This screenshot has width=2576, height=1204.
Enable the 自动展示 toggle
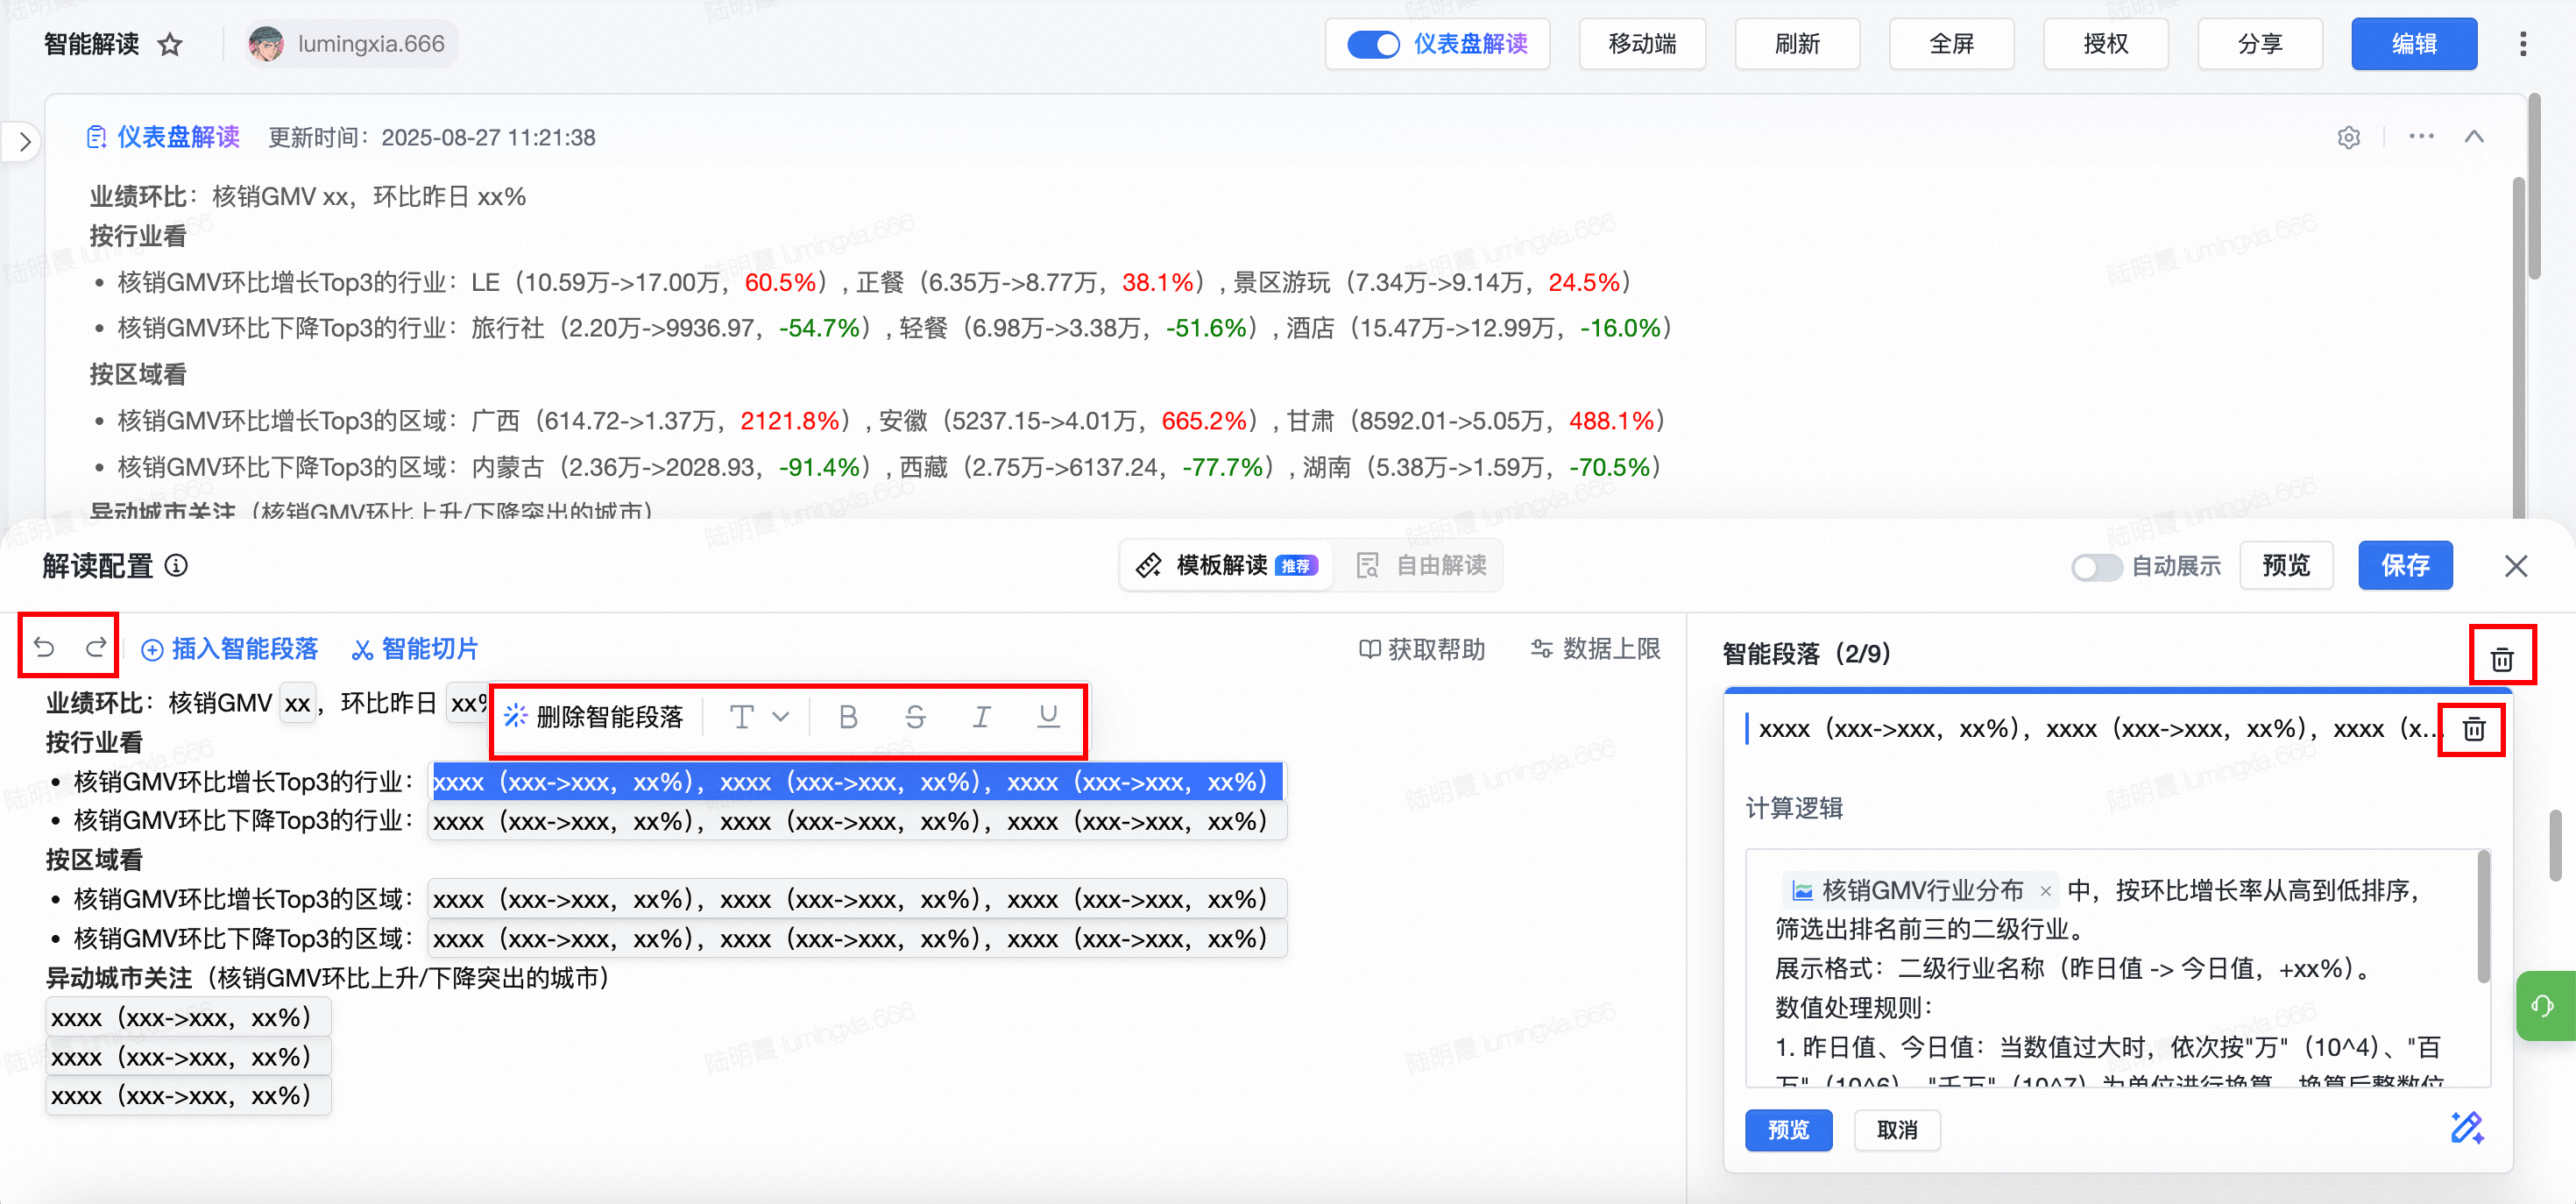(2096, 566)
